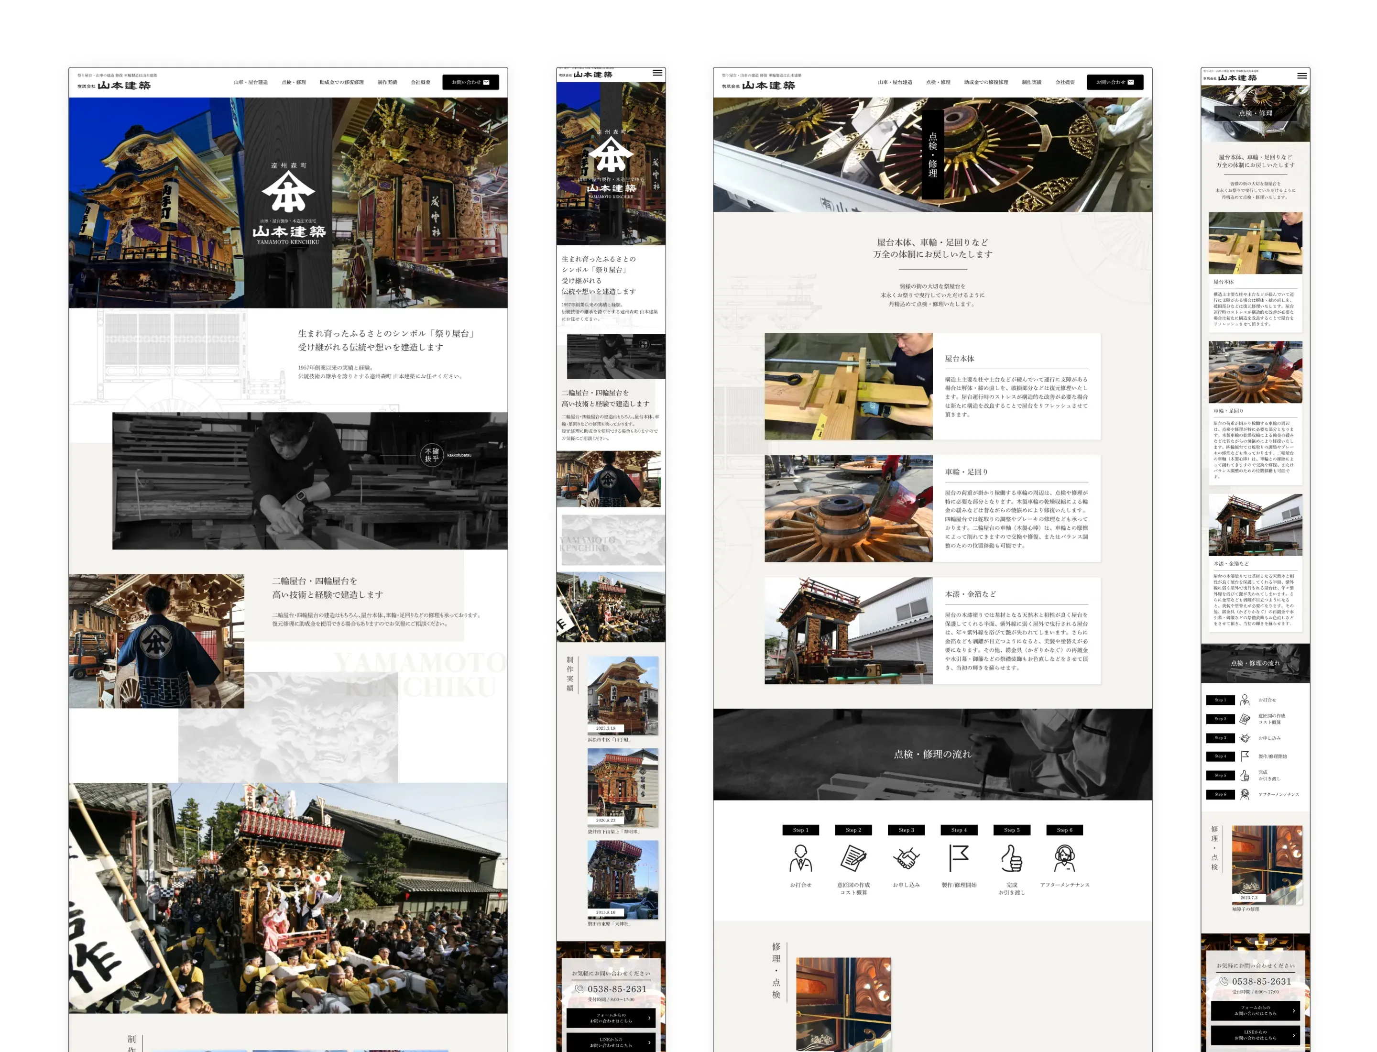Click the large handshake icon under Step 3
Screen dimensions: 1377x1052
(x=906, y=858)
